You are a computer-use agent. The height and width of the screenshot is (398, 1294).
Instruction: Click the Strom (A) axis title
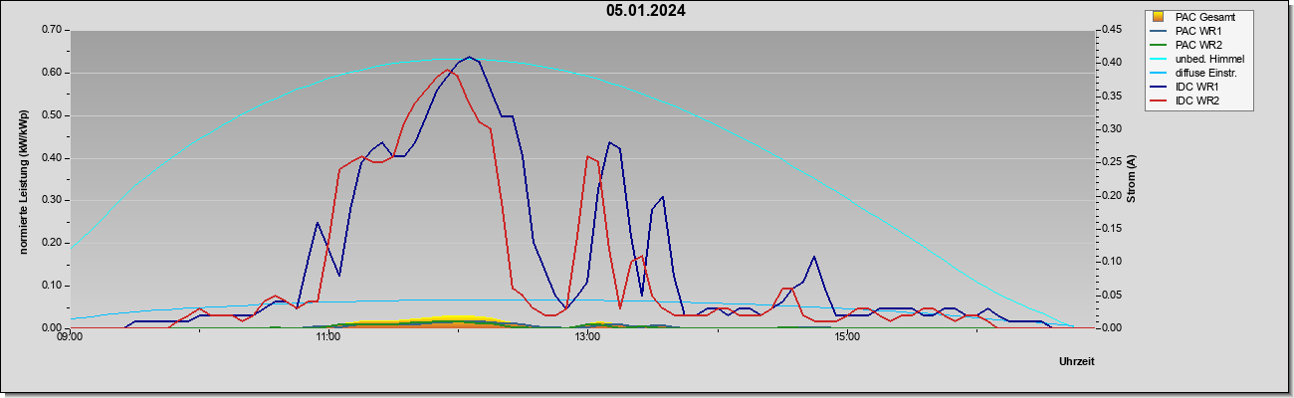coord(1131,178)
